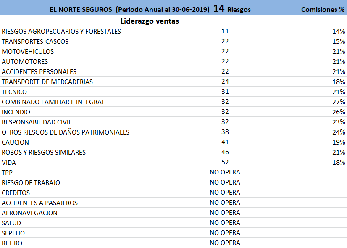Select the INCENDIO row label
The image size is (347, 248).
point(16,112)
